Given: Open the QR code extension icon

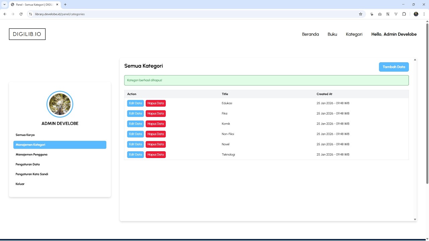Looking at the screenshot, I should click(388, 14).
